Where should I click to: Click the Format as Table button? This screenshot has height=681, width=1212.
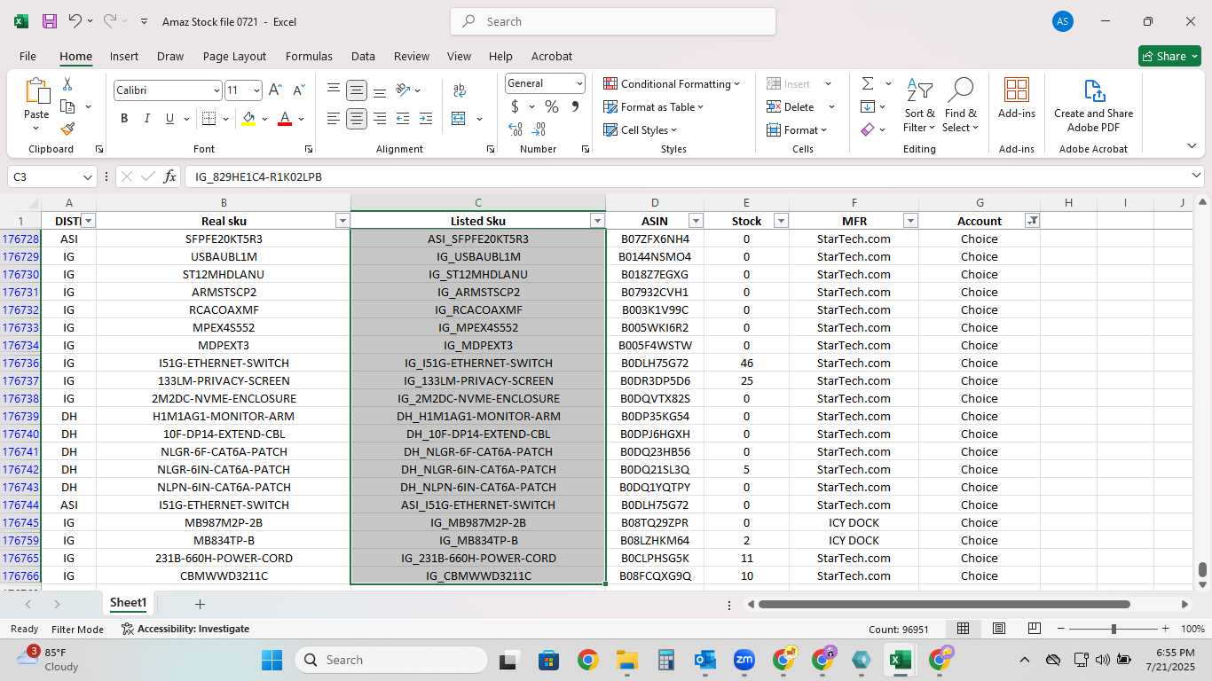tap(654, 106)
